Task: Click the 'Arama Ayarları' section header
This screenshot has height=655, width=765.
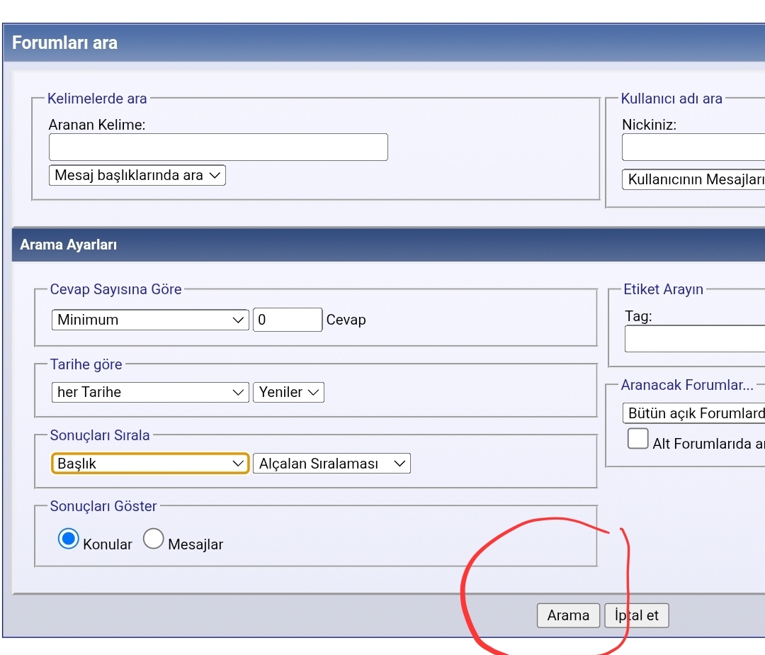Action: pos(69,245)
